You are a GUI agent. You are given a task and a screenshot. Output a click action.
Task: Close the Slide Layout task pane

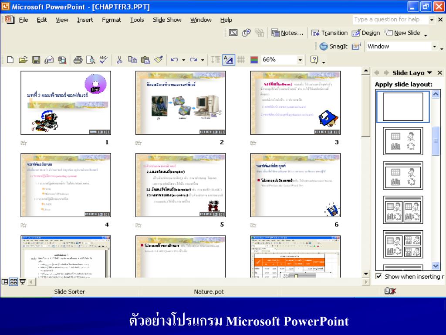[x=440, y=73]
